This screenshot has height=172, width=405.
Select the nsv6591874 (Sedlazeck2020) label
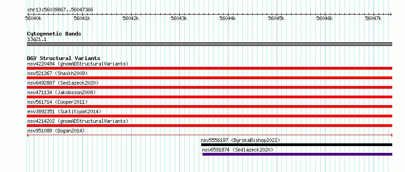(238, 150)
